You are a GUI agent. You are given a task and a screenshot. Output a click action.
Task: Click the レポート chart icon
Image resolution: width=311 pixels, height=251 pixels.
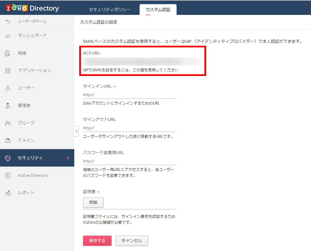[x=8, y=193]
